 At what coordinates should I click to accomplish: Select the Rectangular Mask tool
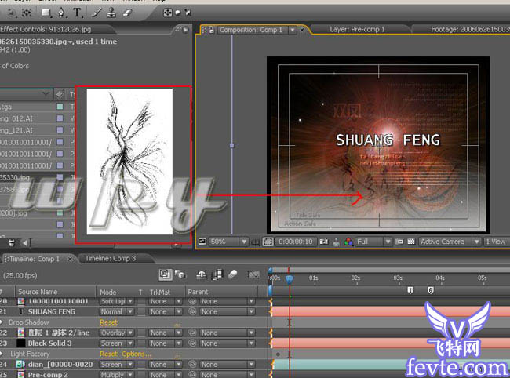pyautogui.click(x=46, y=13)
